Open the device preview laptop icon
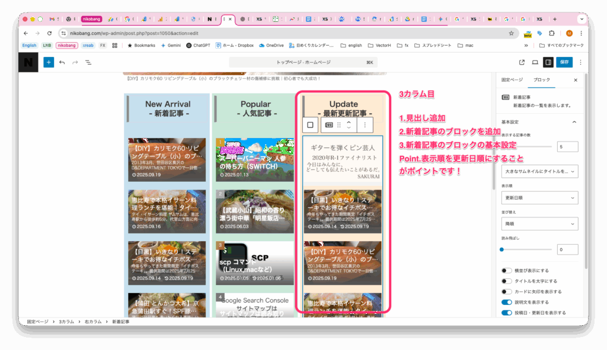The width and height of the screenshot is (607, 350). coord(535,62)
